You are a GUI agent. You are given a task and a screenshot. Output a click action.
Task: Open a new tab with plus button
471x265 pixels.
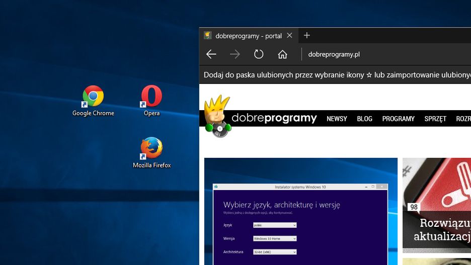pyautogui.click(x=306, y=35)
